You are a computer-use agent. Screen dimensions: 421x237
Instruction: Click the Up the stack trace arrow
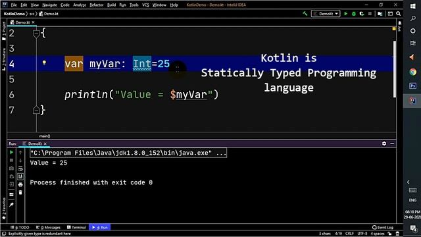pos(20,152)
